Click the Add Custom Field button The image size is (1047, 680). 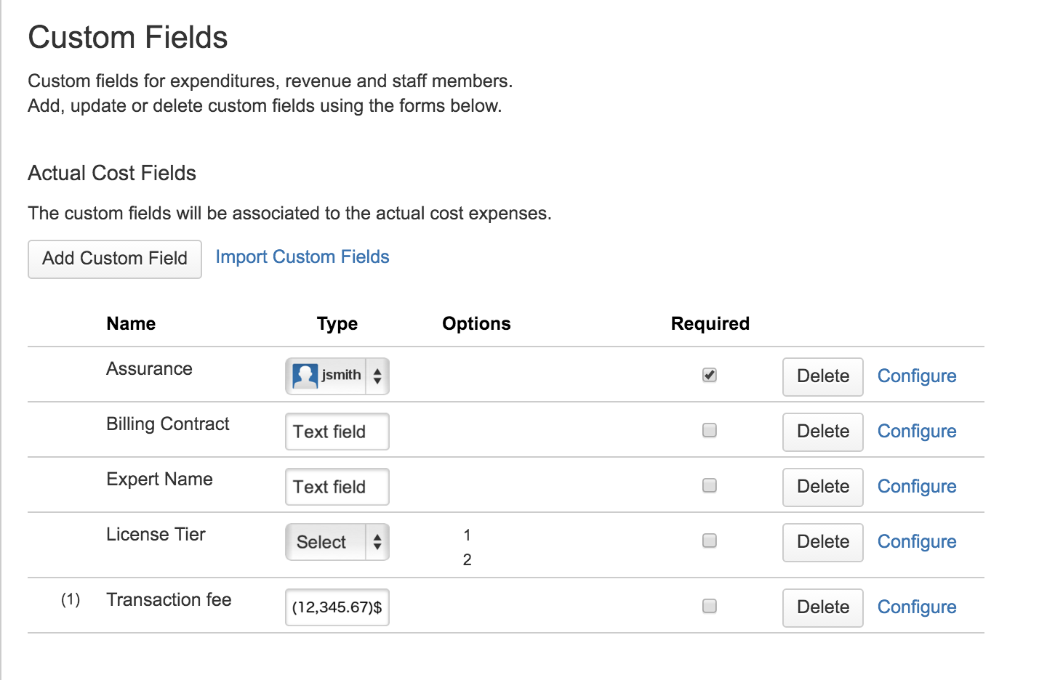[115, 259]
